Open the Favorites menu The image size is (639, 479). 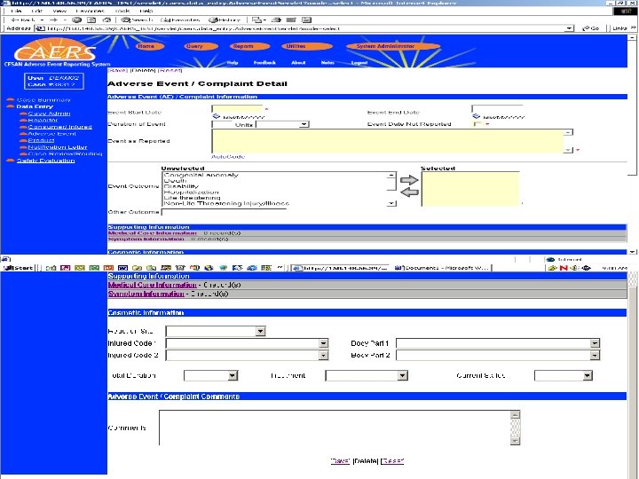pos(90,11)
